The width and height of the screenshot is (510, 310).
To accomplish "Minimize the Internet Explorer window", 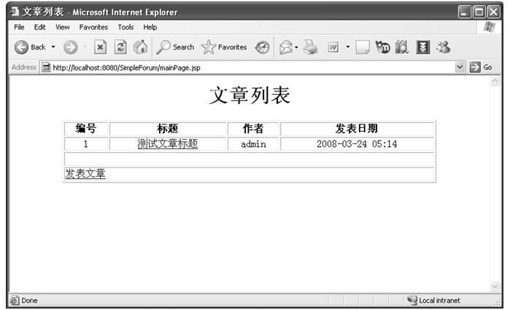I will [464, 12].
